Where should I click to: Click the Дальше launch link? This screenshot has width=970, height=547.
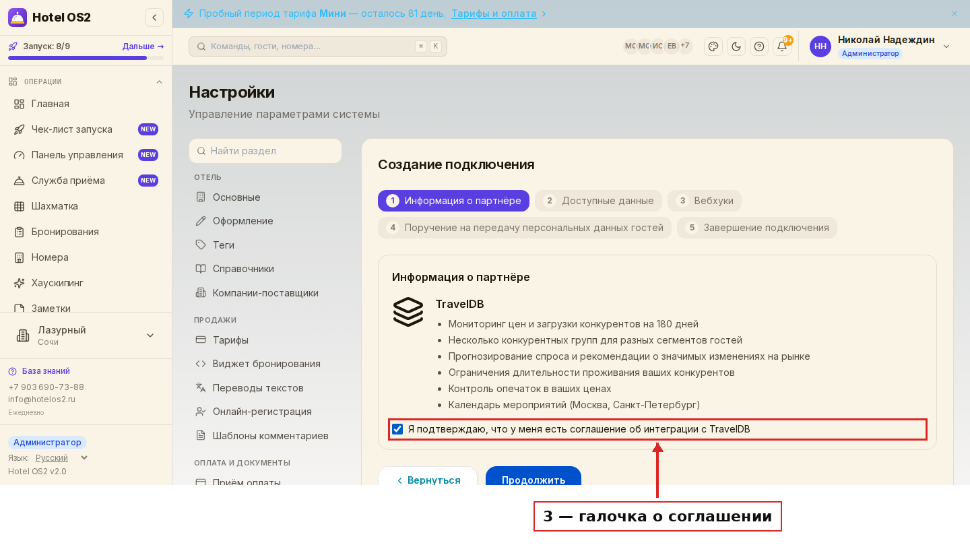pyautogui.click(x=143, y=46)
